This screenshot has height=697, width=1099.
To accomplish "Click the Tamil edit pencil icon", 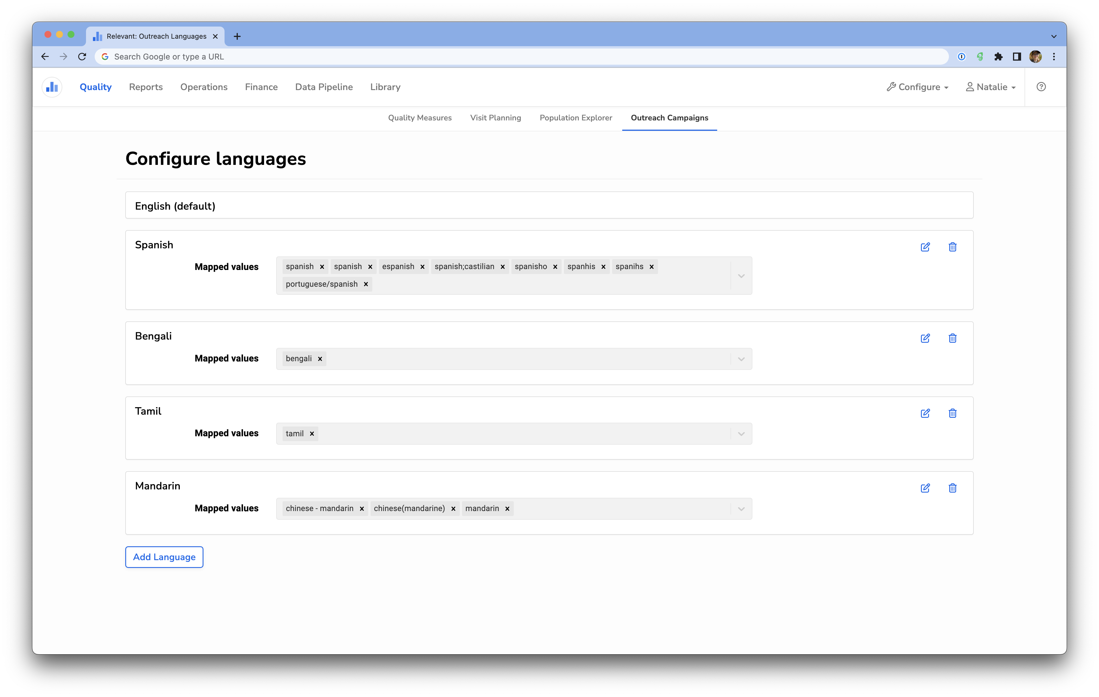I will (925, 413).
